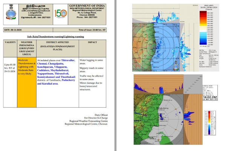Select "Chennai-600006" in the header address
Image resolution: width=226 pixels, height=151 pixels.
87,15
